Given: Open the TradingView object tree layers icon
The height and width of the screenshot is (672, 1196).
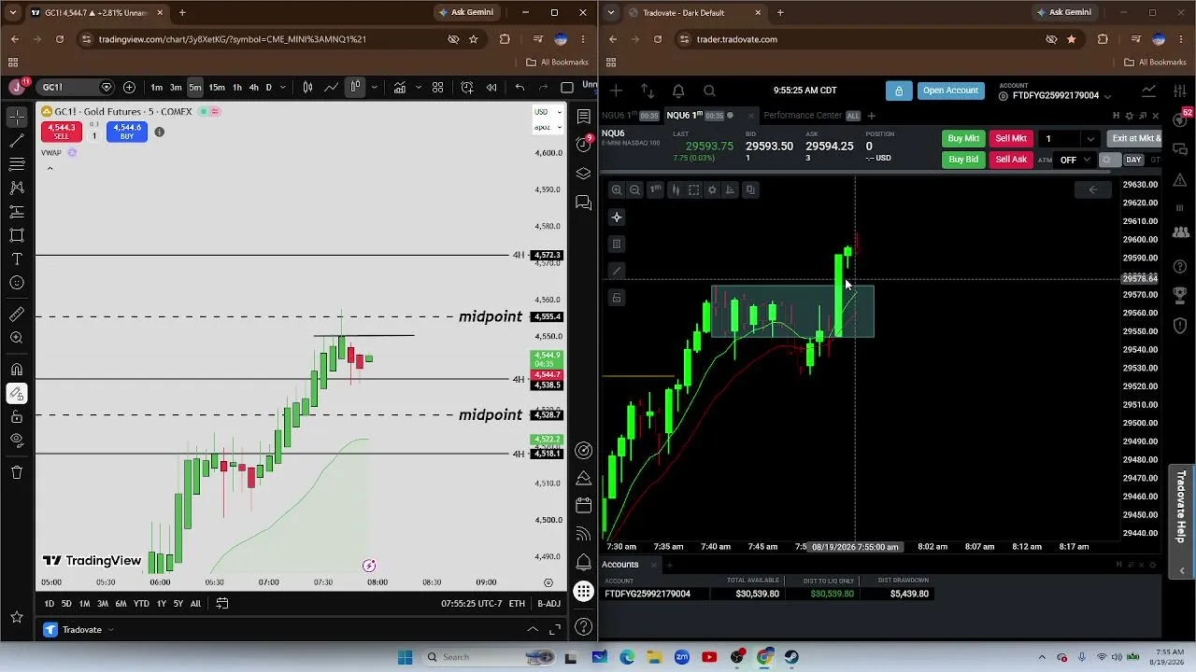Looking at the screenshot, I should click(584, 174).
